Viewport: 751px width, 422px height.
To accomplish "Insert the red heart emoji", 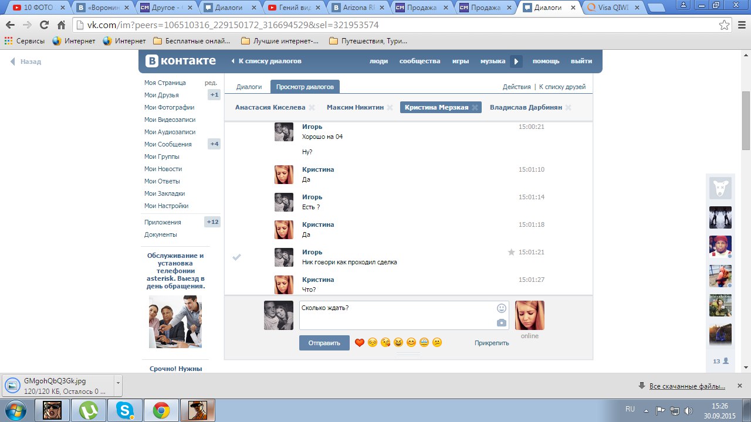I will (x=360, y=343).
